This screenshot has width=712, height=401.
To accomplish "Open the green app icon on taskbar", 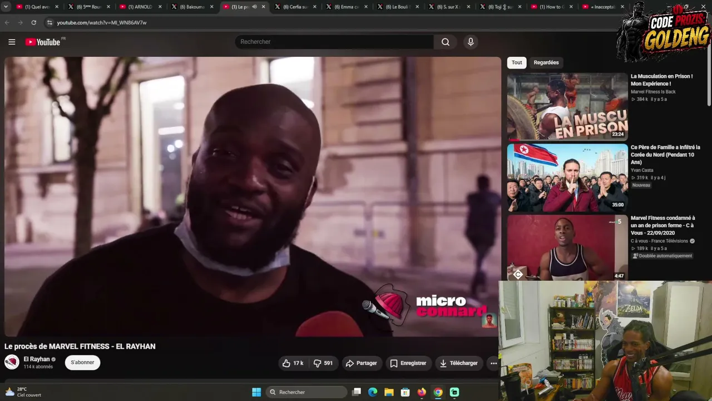I will (x=454, y=392).
